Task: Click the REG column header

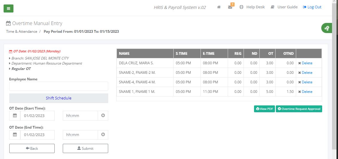Action: 235,54
